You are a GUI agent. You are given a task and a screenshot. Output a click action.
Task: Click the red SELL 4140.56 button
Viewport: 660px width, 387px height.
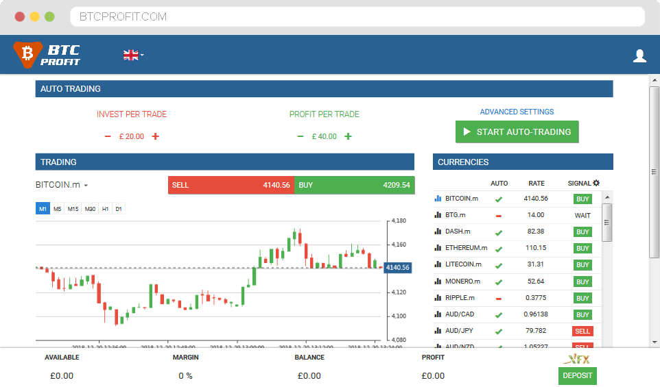click(x=231, y=186)
